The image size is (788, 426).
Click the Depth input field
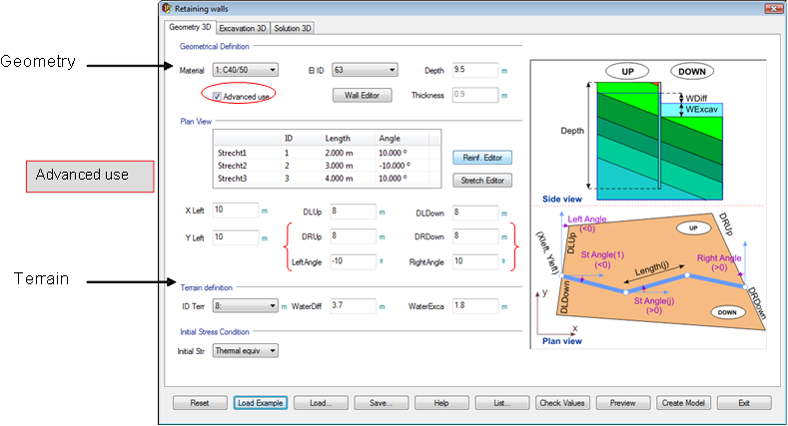[x=475, y=70]
